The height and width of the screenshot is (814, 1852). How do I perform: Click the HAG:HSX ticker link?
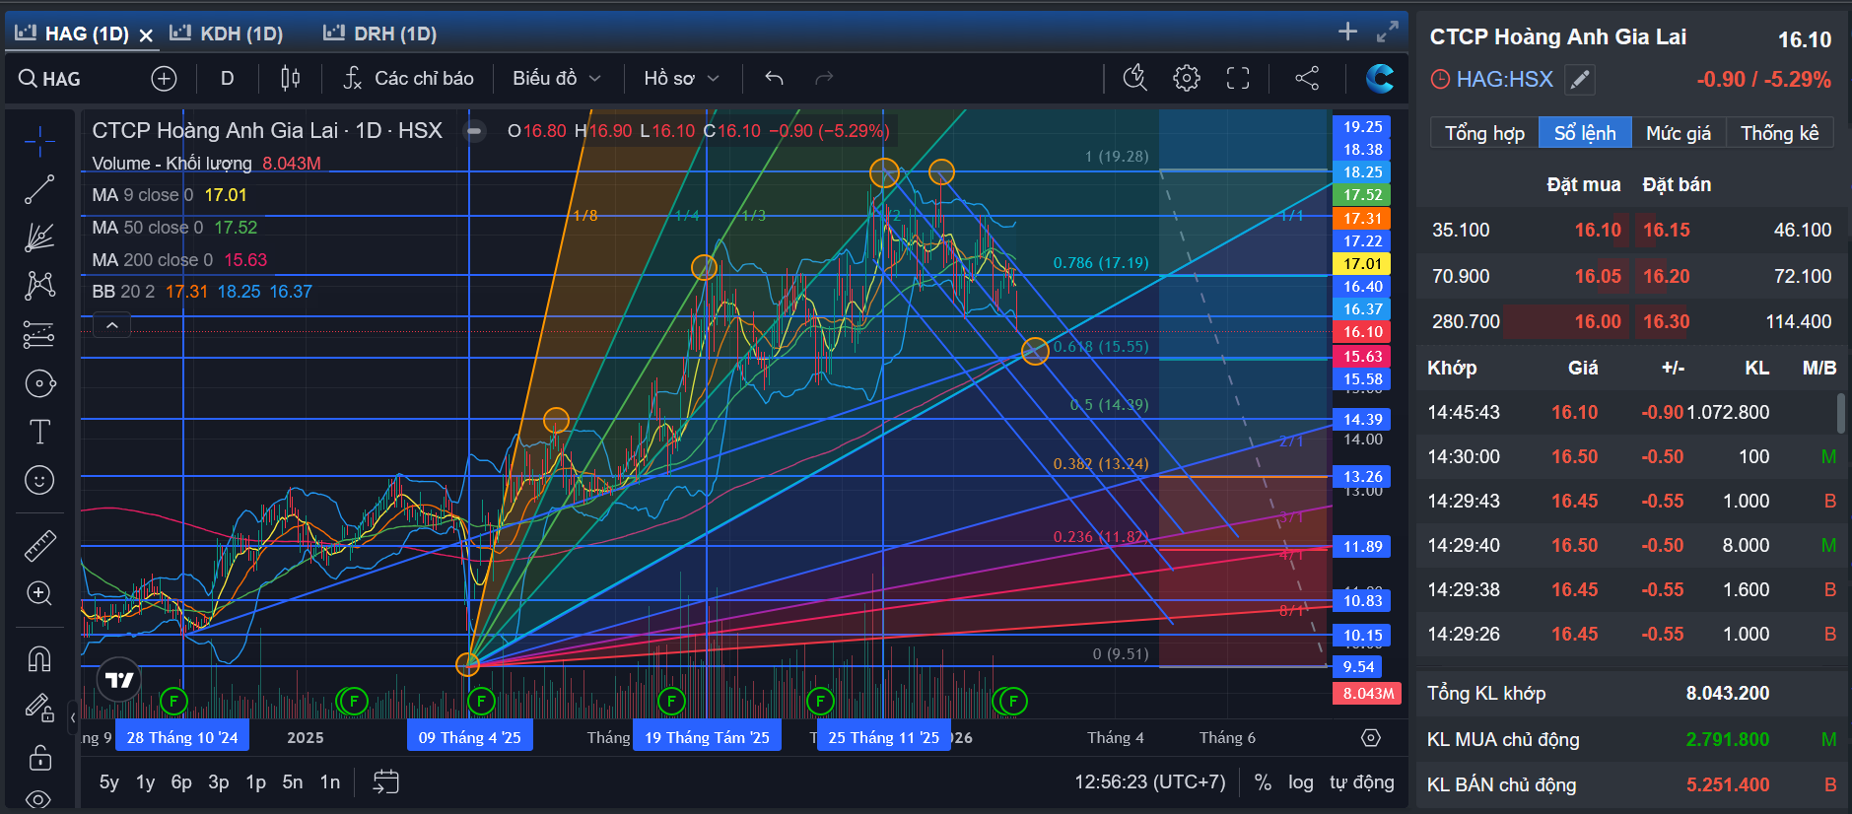pyautogui.click(x=1504, y=79)
